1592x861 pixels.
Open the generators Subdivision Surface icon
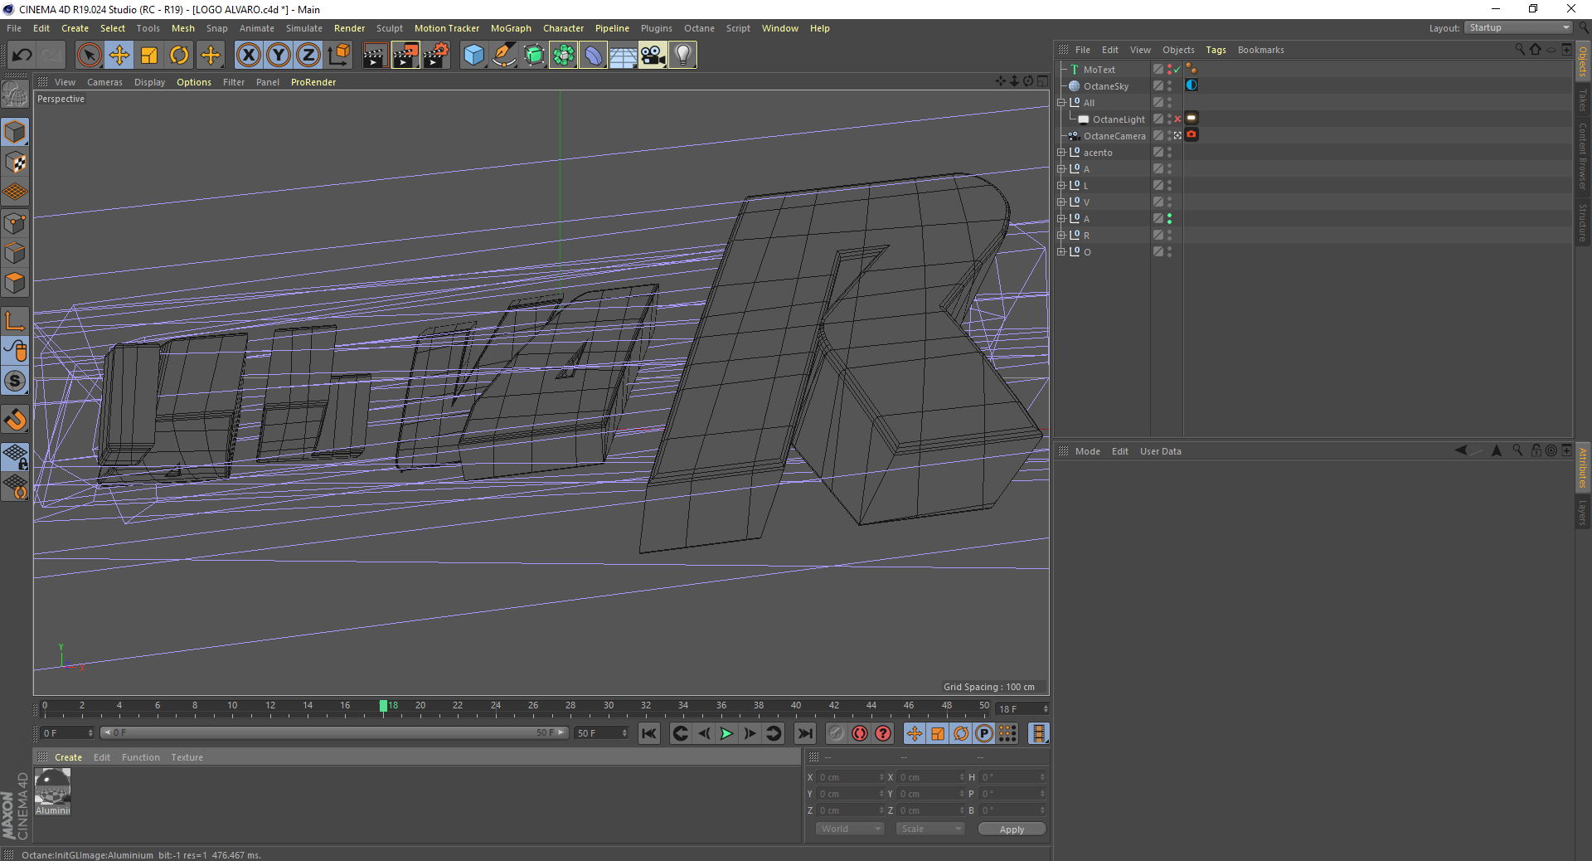point(533,56)
